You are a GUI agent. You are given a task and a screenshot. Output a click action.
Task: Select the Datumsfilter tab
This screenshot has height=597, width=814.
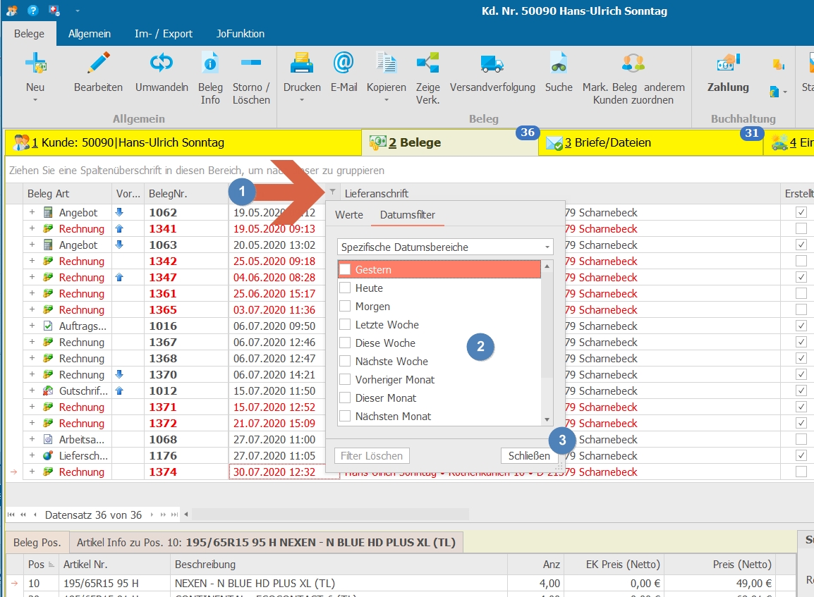pos(408,215)
